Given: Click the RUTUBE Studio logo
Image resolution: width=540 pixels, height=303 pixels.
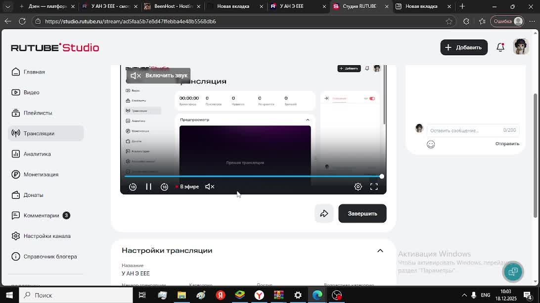Looking at the screenshot, I should (55, 47).
